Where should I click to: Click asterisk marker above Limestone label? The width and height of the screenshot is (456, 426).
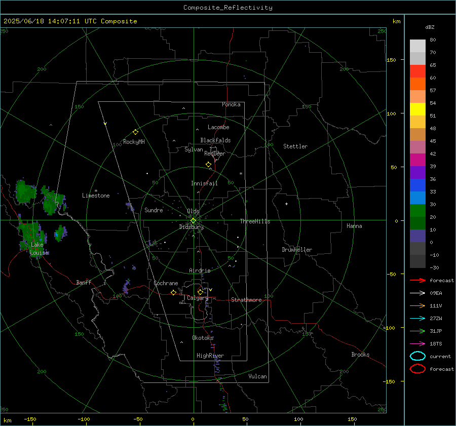click(96, 191)
